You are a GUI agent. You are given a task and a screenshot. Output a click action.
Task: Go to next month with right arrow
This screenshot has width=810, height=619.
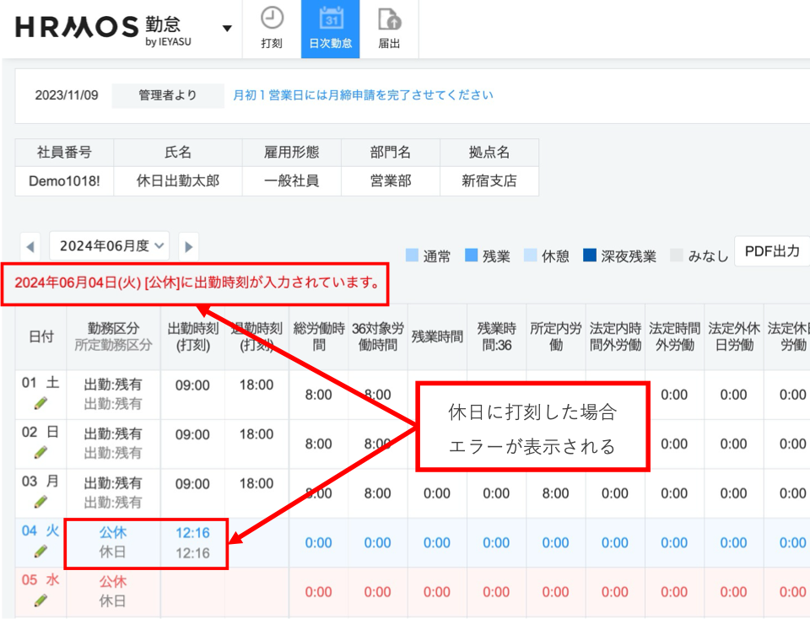188,247
